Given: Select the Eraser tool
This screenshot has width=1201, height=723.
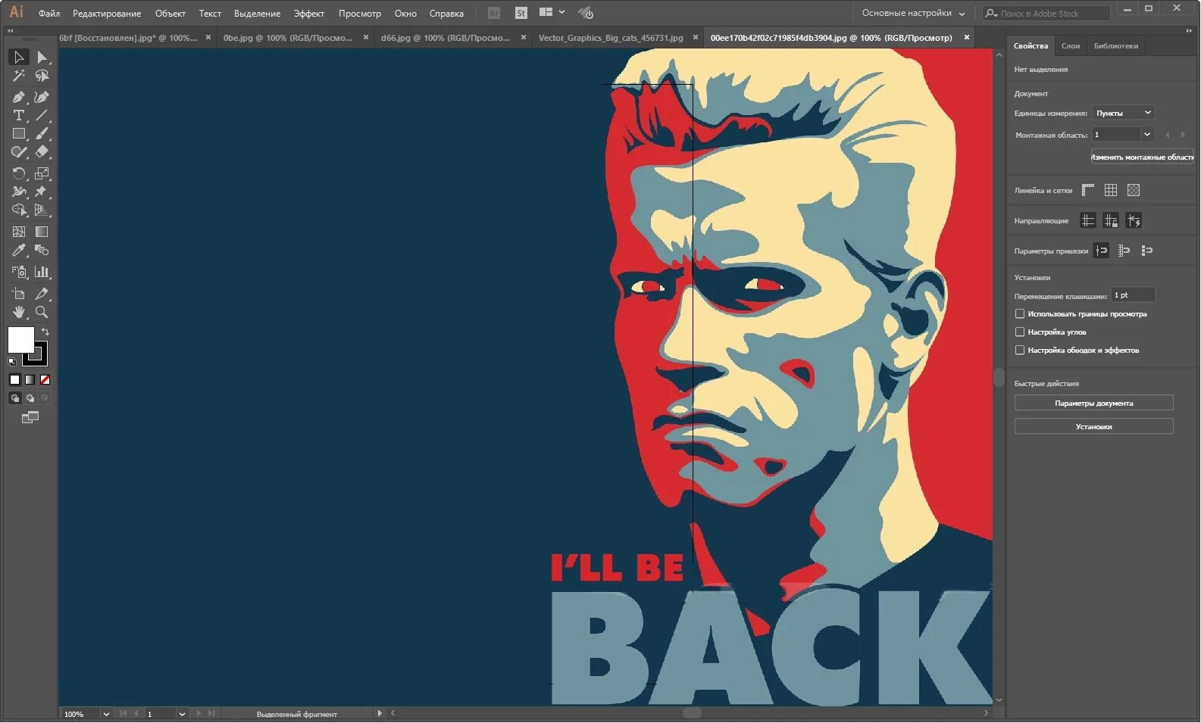Looking at the screenshot, I should tap(42, 152).
